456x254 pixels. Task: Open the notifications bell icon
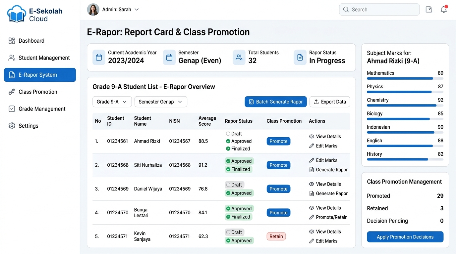[444, 9]
